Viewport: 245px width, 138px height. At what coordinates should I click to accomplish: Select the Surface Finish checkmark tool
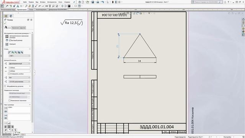tap(36, 6)
